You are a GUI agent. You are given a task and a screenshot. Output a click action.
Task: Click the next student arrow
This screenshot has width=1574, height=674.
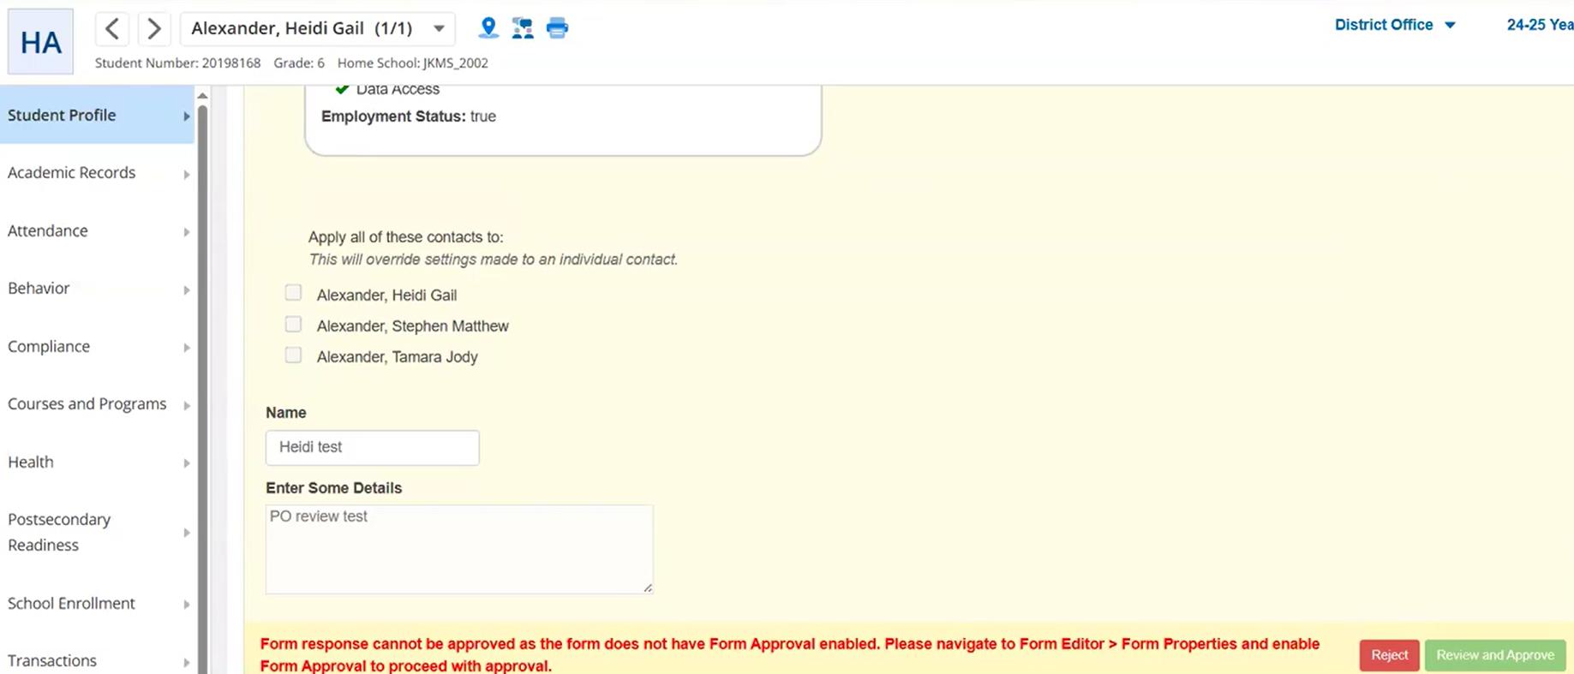coord(153,29)
